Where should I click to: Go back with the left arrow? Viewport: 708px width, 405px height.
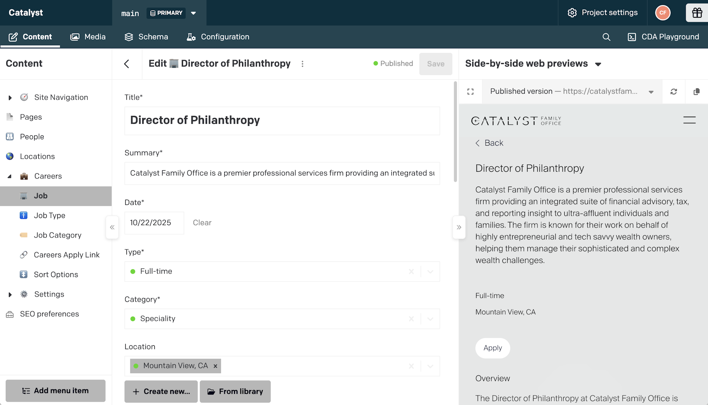[127, 64]
